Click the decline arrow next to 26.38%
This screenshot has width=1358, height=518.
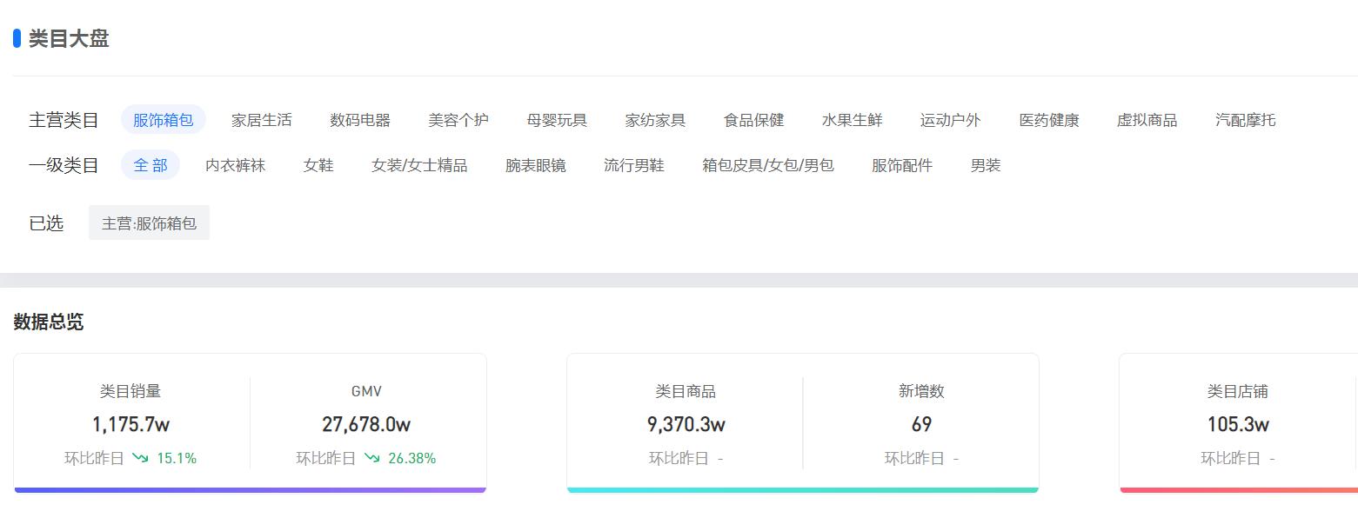(x=376, y=458)
